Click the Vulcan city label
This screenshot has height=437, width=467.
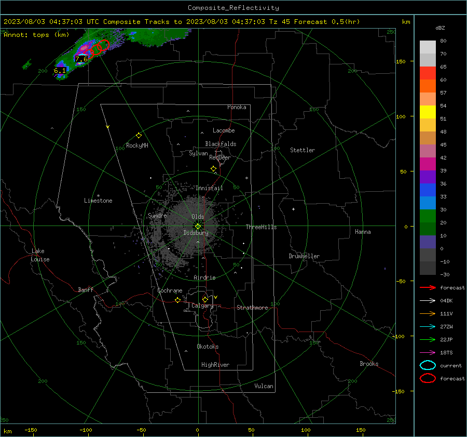tap(264, 386)
